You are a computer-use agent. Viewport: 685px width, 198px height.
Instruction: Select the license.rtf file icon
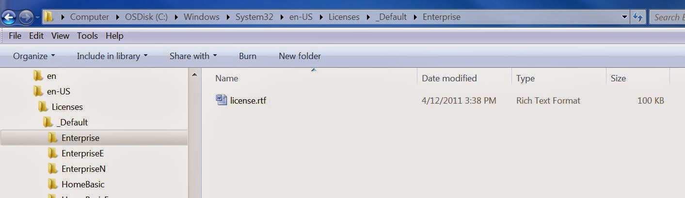222,100
